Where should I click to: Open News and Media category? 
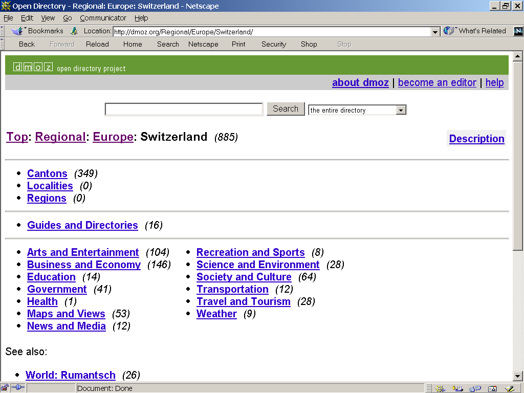coord(67,326)
